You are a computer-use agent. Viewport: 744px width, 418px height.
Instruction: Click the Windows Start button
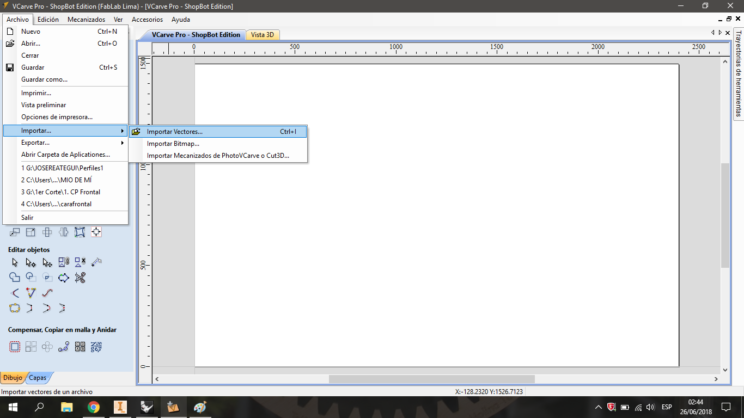point(13,407)
